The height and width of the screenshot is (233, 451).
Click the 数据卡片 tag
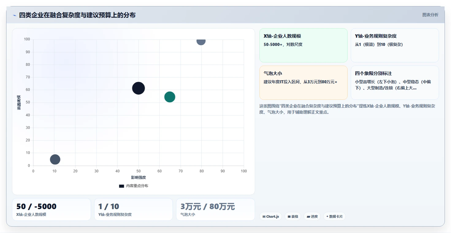click(334, 216)
